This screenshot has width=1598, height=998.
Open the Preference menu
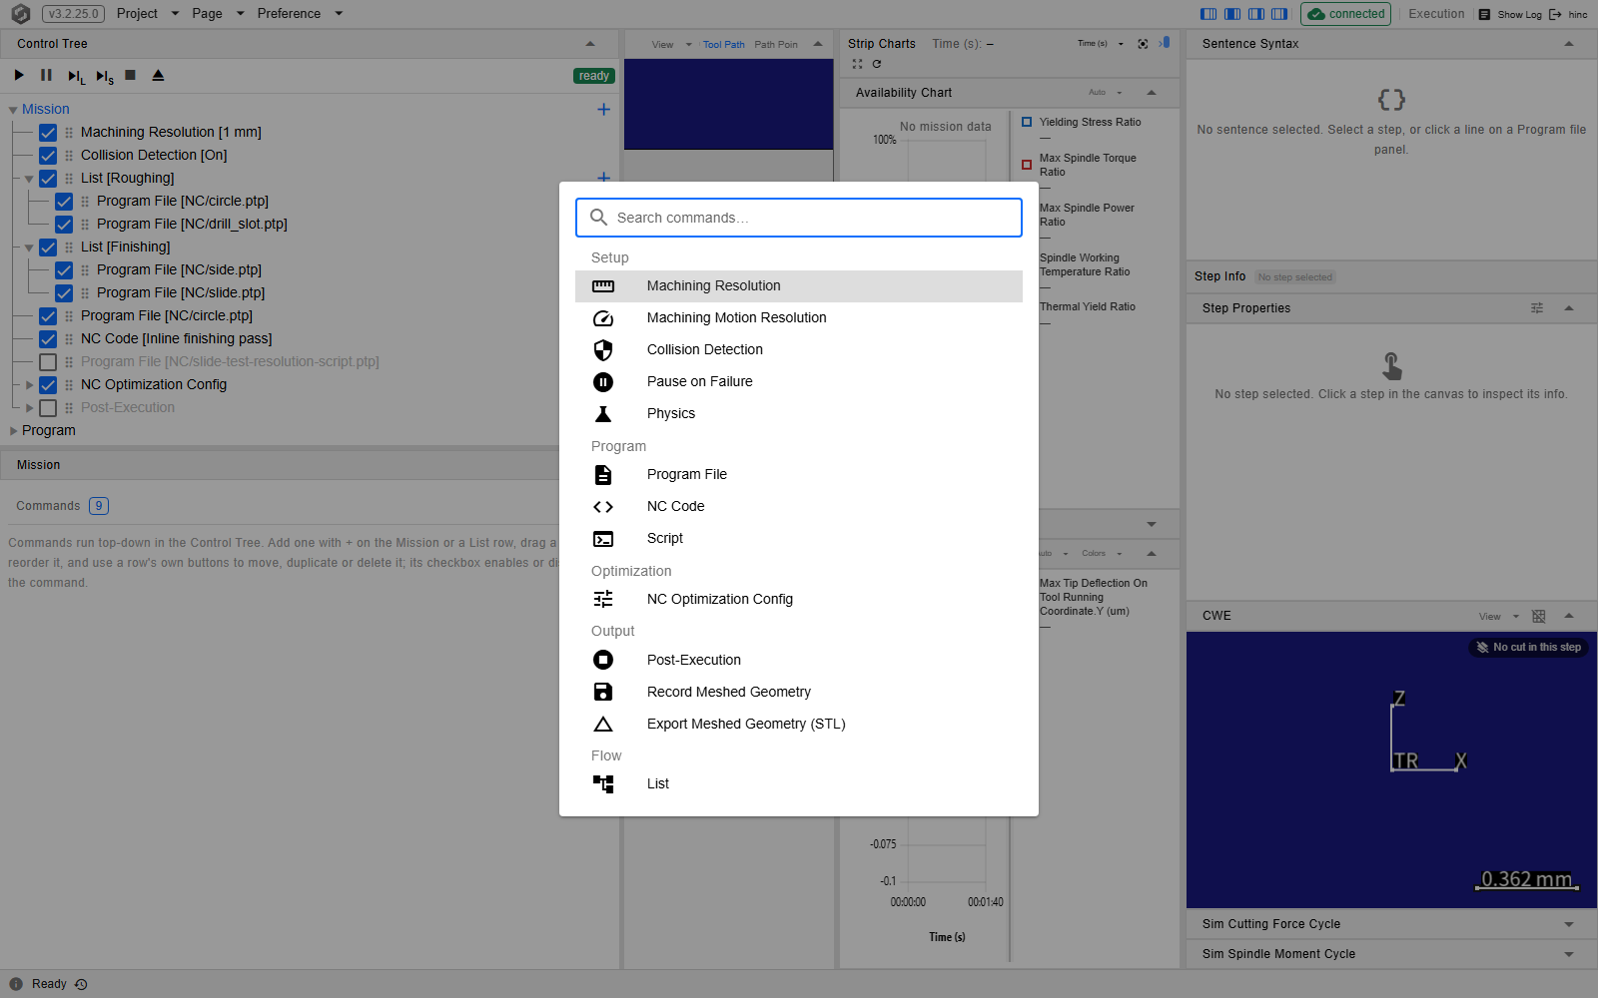coord(300,14)
